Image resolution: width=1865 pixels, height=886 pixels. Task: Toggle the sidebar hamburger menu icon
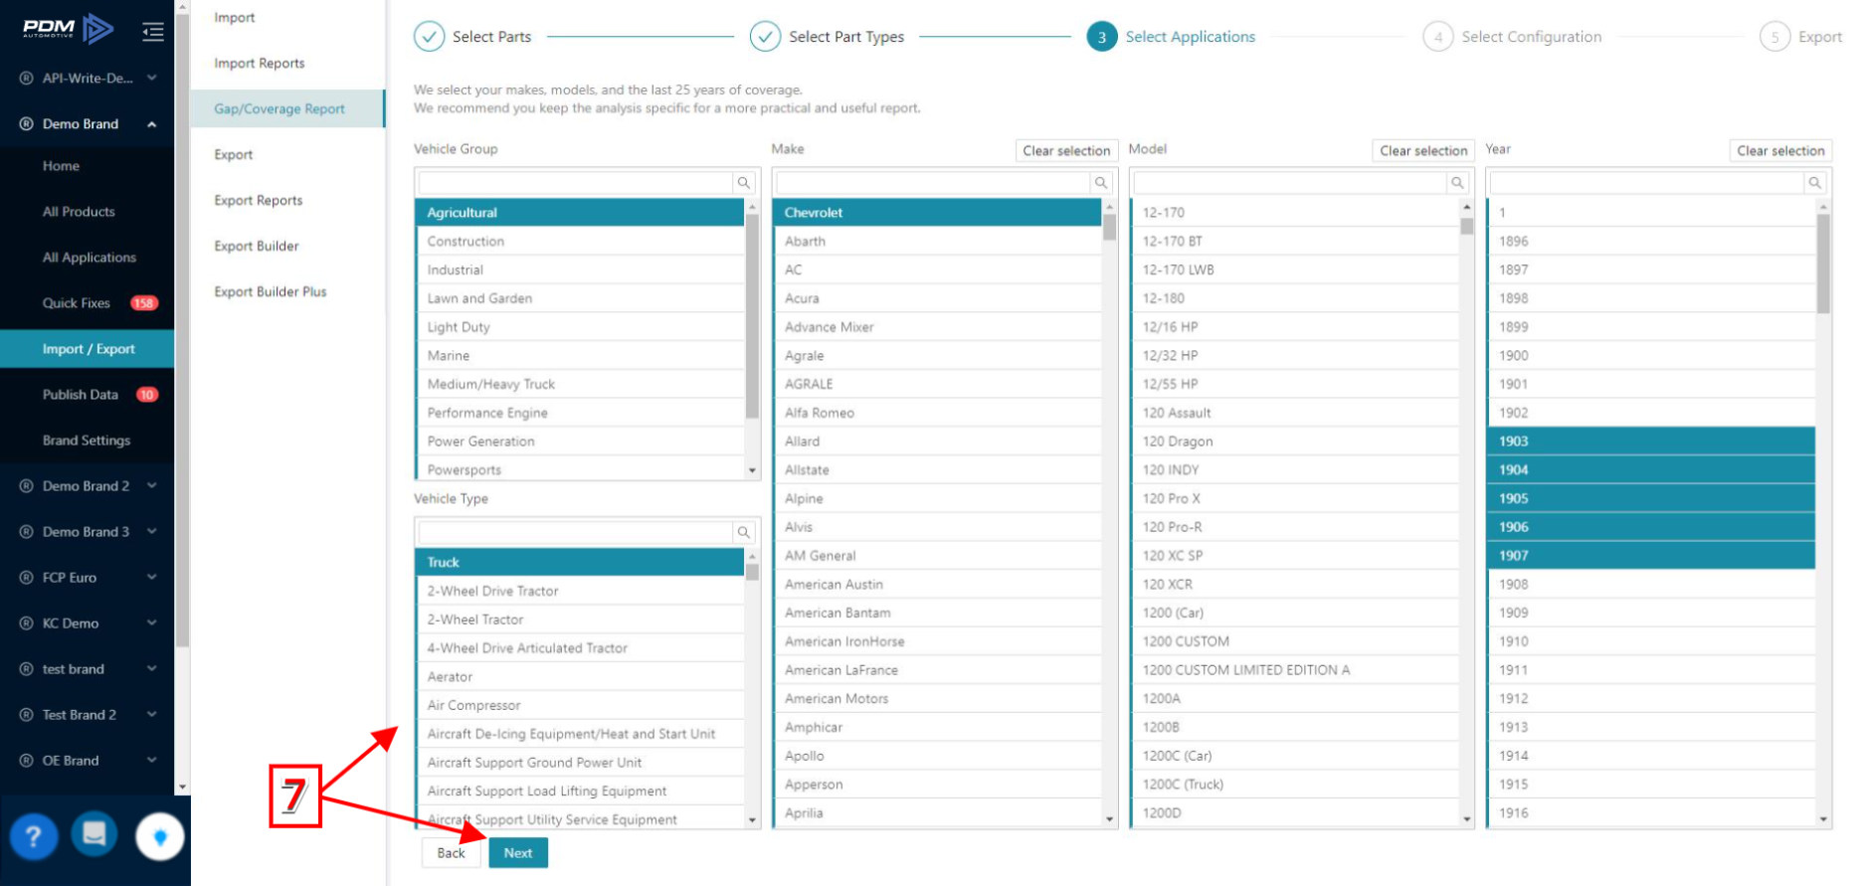pyautogui.click(x=153, y=33)
